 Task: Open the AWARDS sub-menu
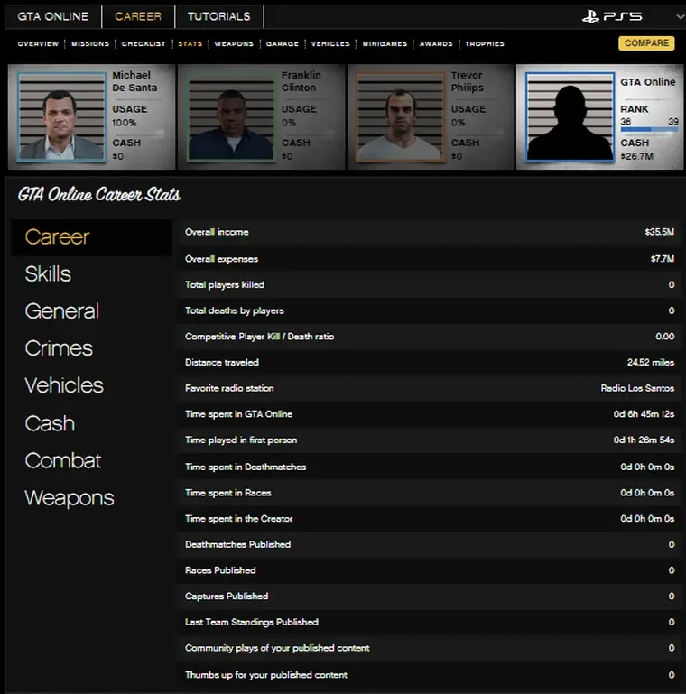pyautogui.click(x=436, y=44)
